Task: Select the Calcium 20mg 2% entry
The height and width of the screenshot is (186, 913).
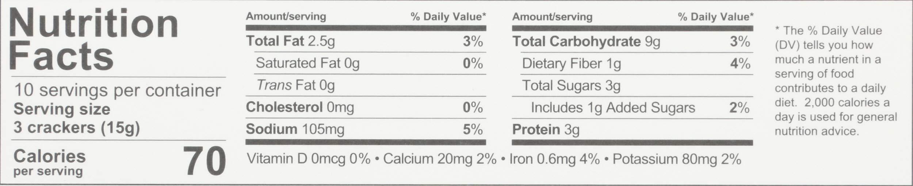Action: pyautogui.click(x=440, y=159)
